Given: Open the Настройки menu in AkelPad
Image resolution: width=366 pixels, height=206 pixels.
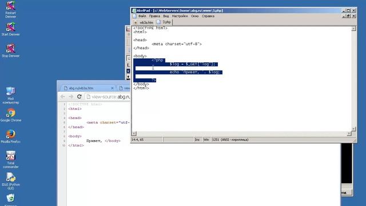Looking at the screenshot, I should (180, 16).
